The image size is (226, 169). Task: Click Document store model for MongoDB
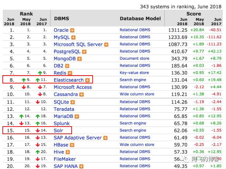pos(134,58)
